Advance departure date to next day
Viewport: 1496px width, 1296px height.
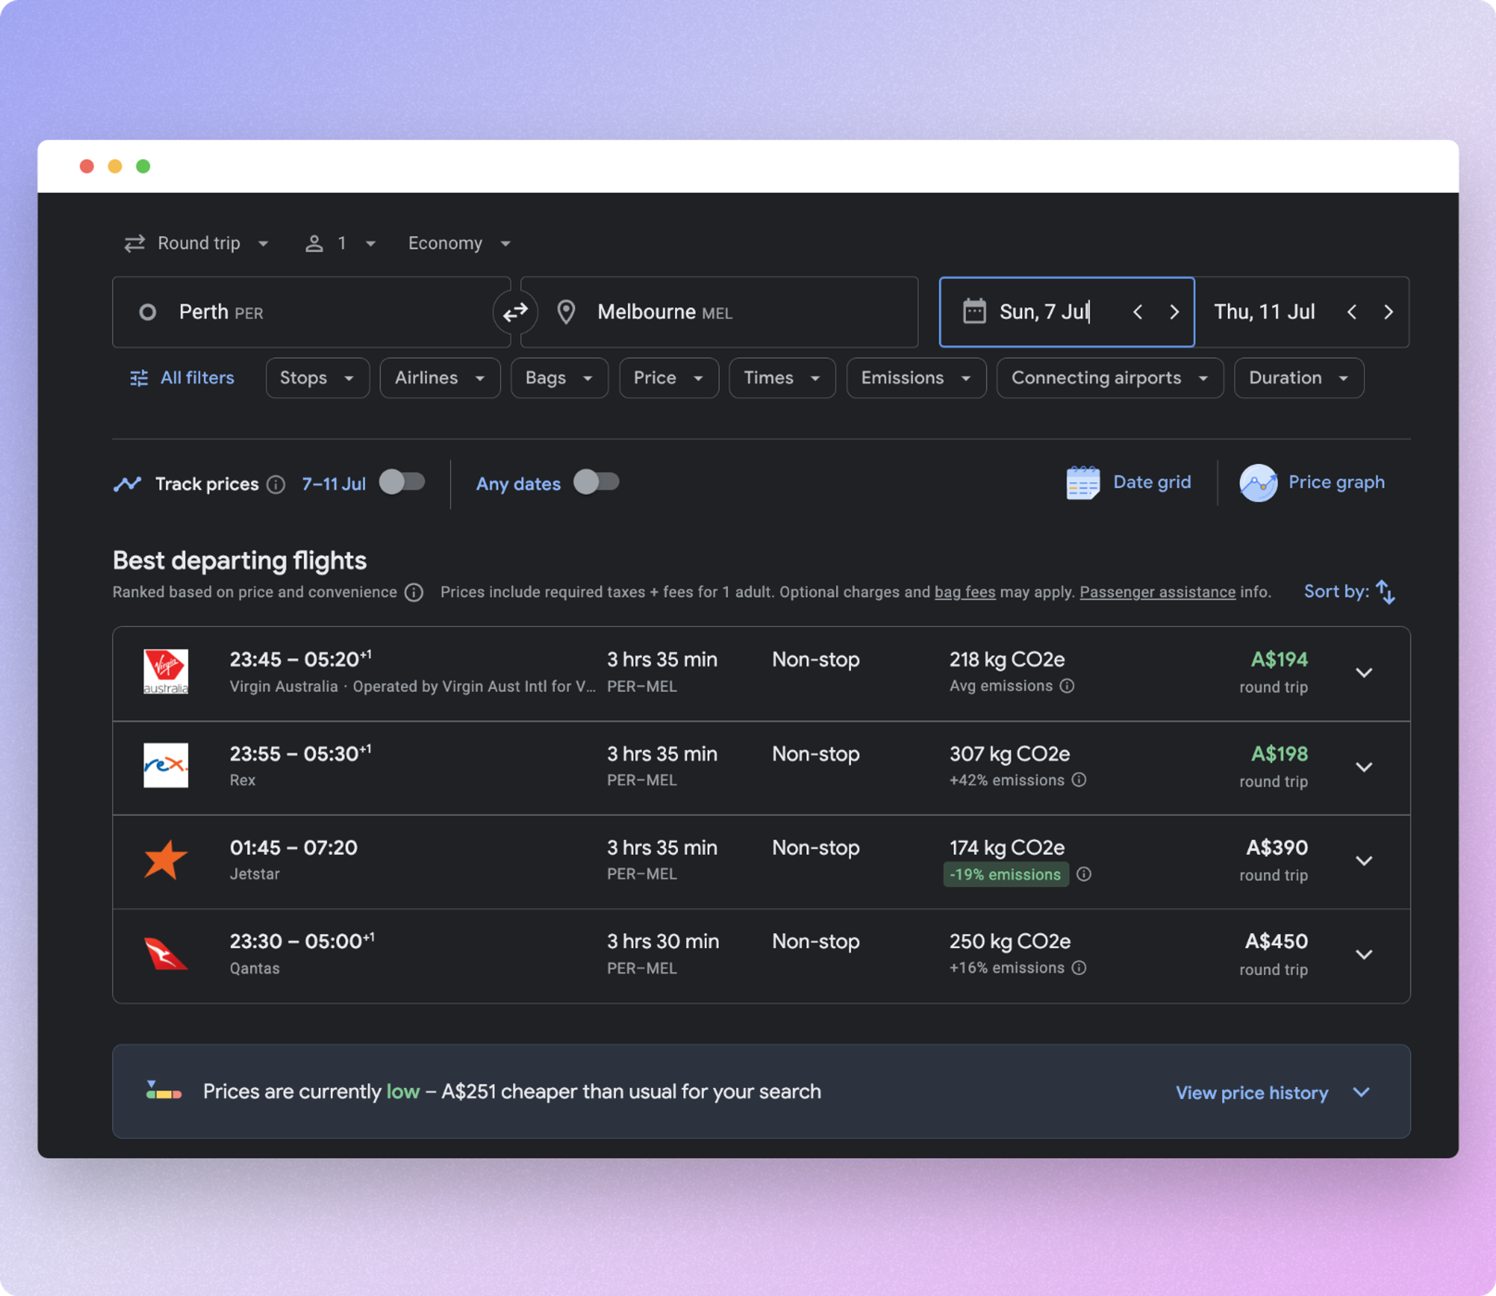pyautogui.click(x=1174, y=312)
